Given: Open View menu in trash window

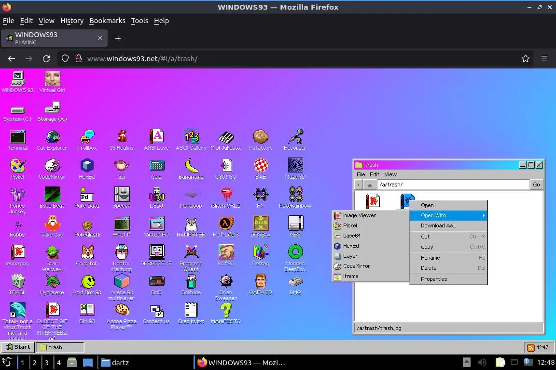Looking at the screenshot, I should 390,174.
